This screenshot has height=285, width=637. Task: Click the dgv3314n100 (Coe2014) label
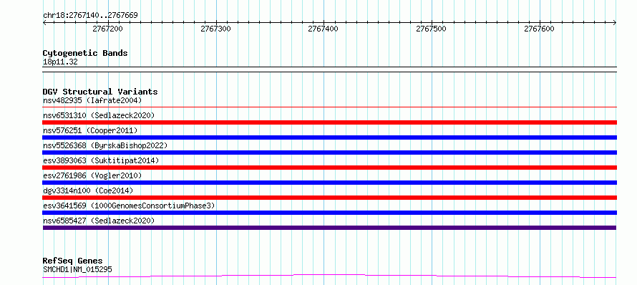click(x=88, y=190)
